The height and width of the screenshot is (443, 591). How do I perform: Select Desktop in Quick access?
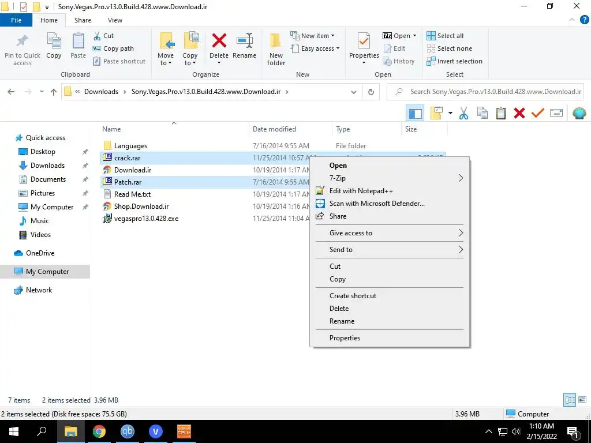pyautogui.click(x=43, y=152)
